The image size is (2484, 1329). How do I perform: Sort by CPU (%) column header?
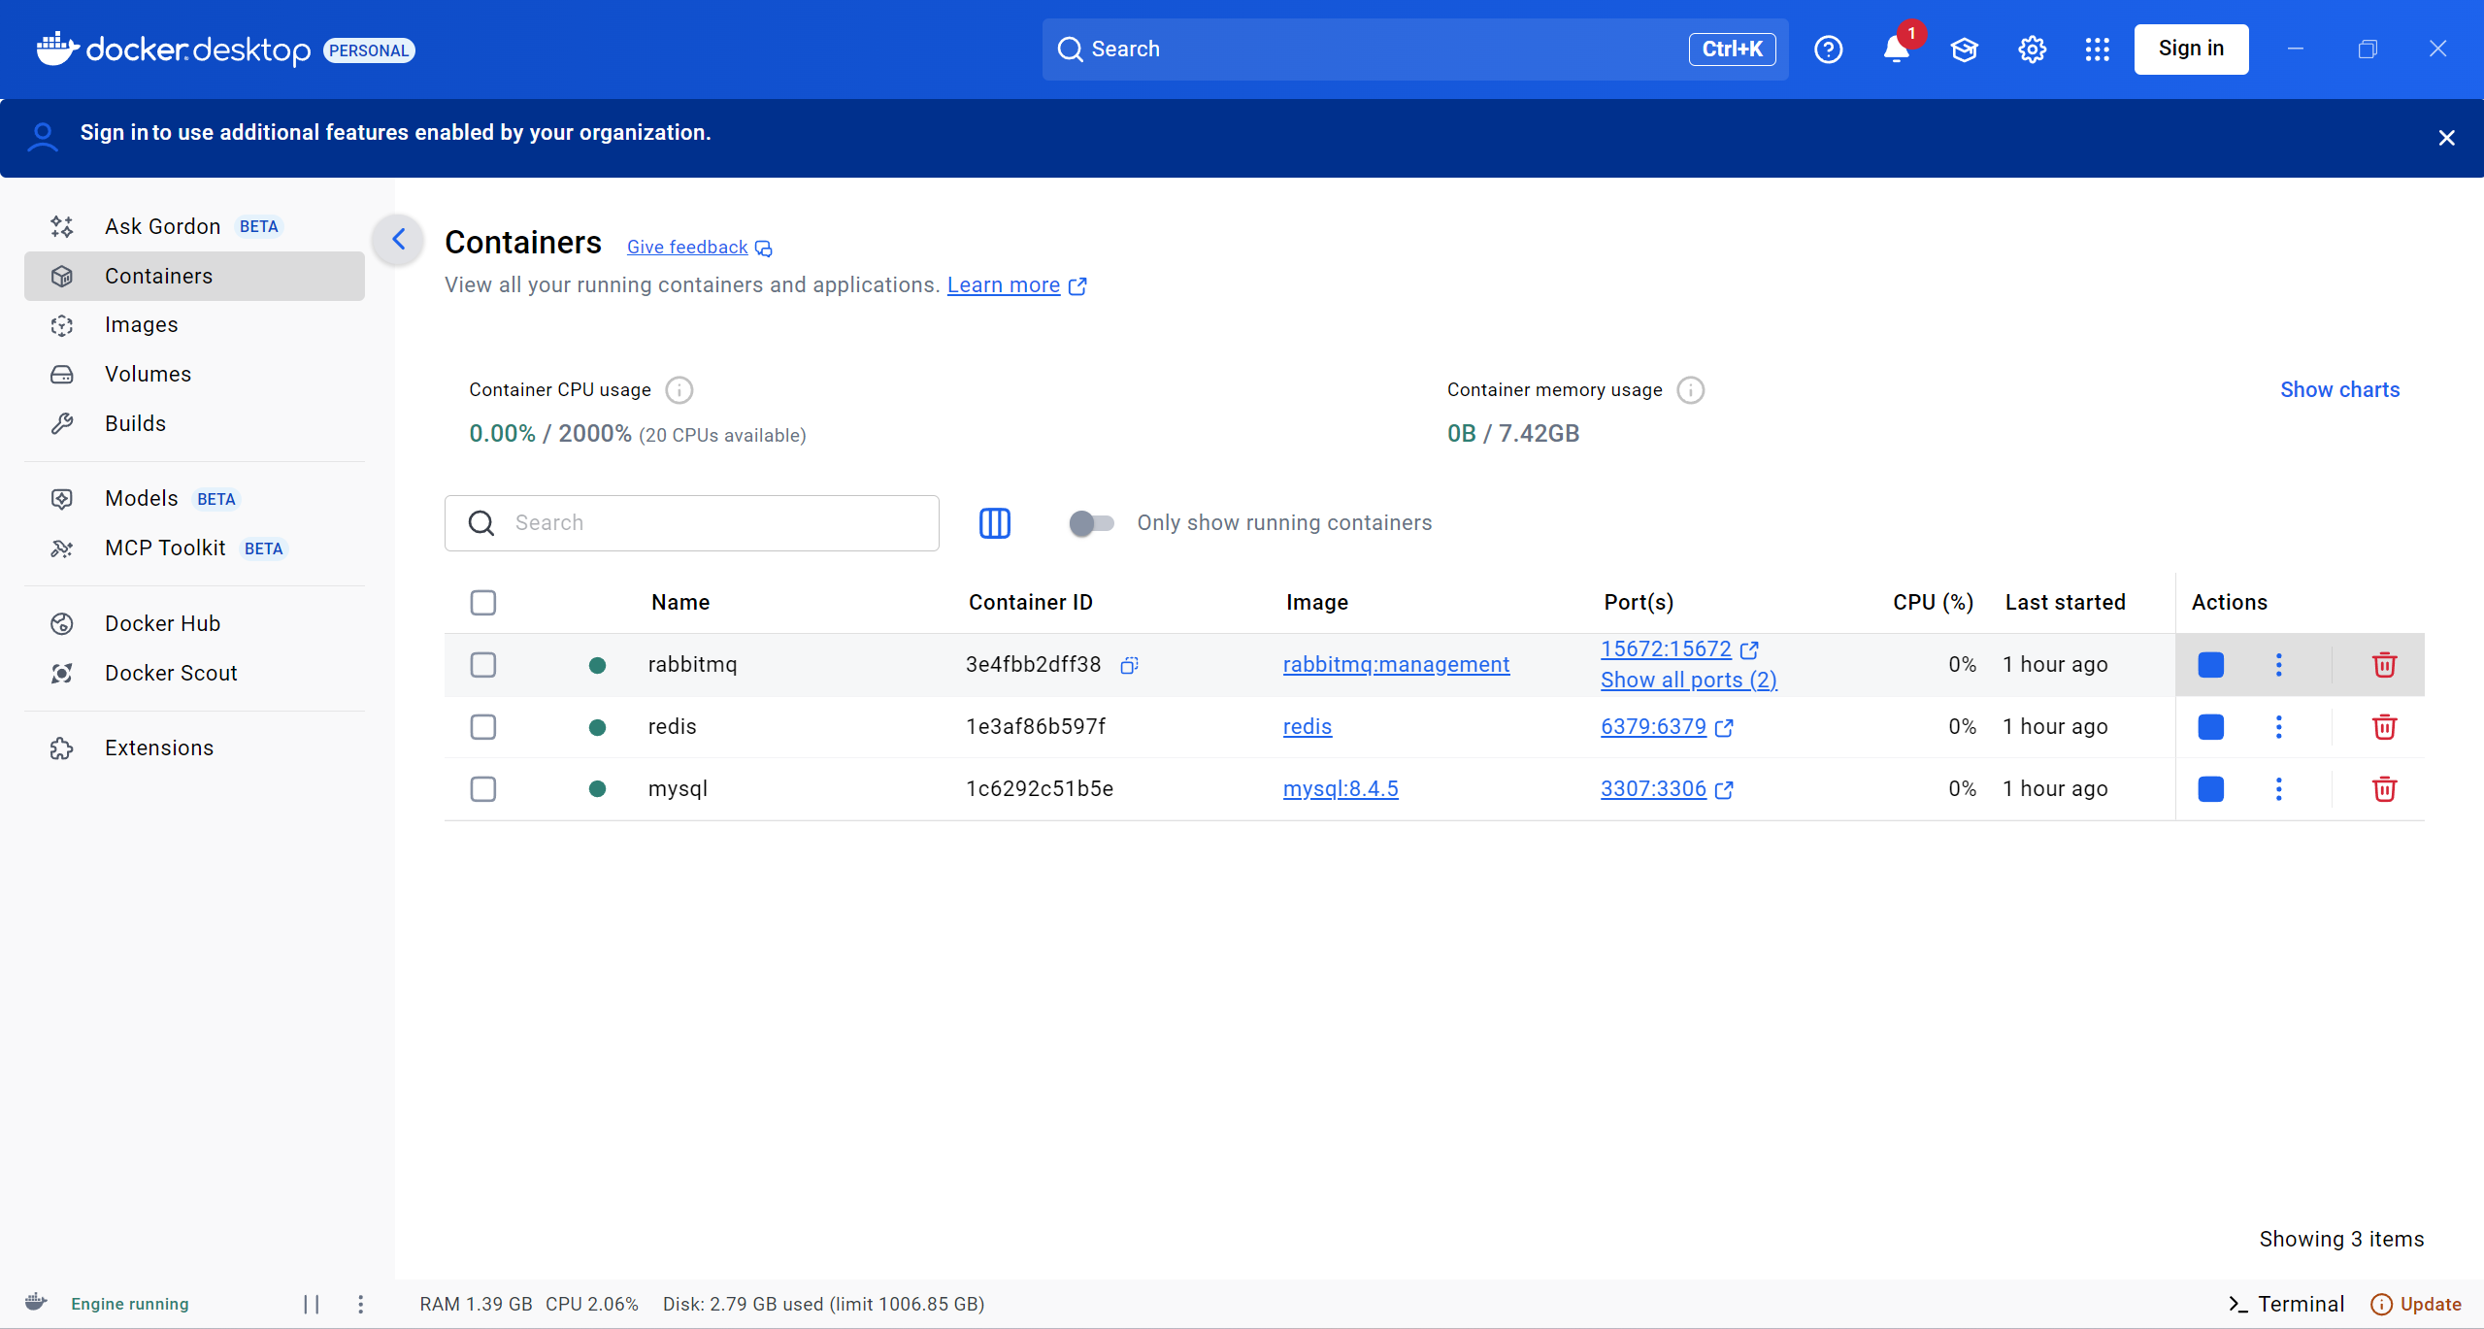click(1933, 603)
